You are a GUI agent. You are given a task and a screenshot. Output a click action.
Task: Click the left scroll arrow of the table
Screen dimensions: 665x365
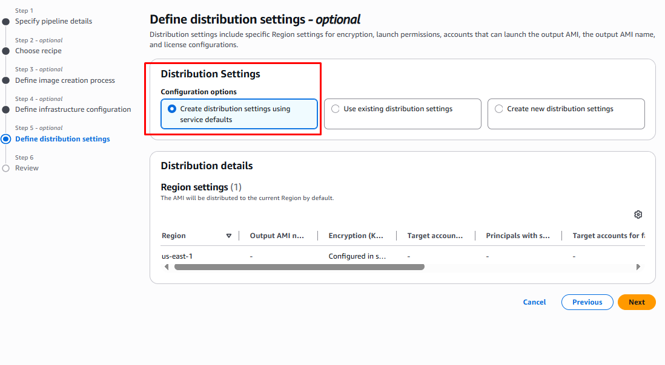(x=167, y=266)
